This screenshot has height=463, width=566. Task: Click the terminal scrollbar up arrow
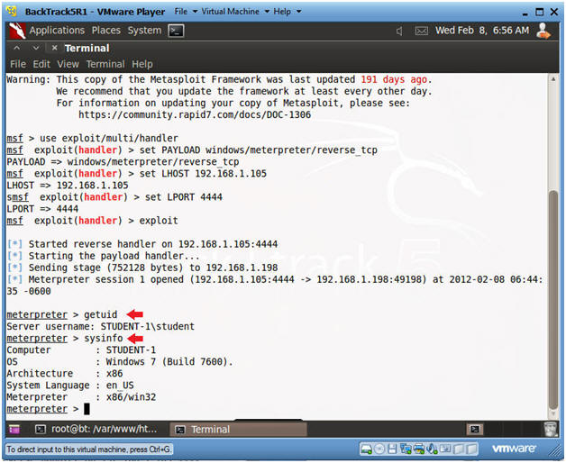(x=553, y=79)
